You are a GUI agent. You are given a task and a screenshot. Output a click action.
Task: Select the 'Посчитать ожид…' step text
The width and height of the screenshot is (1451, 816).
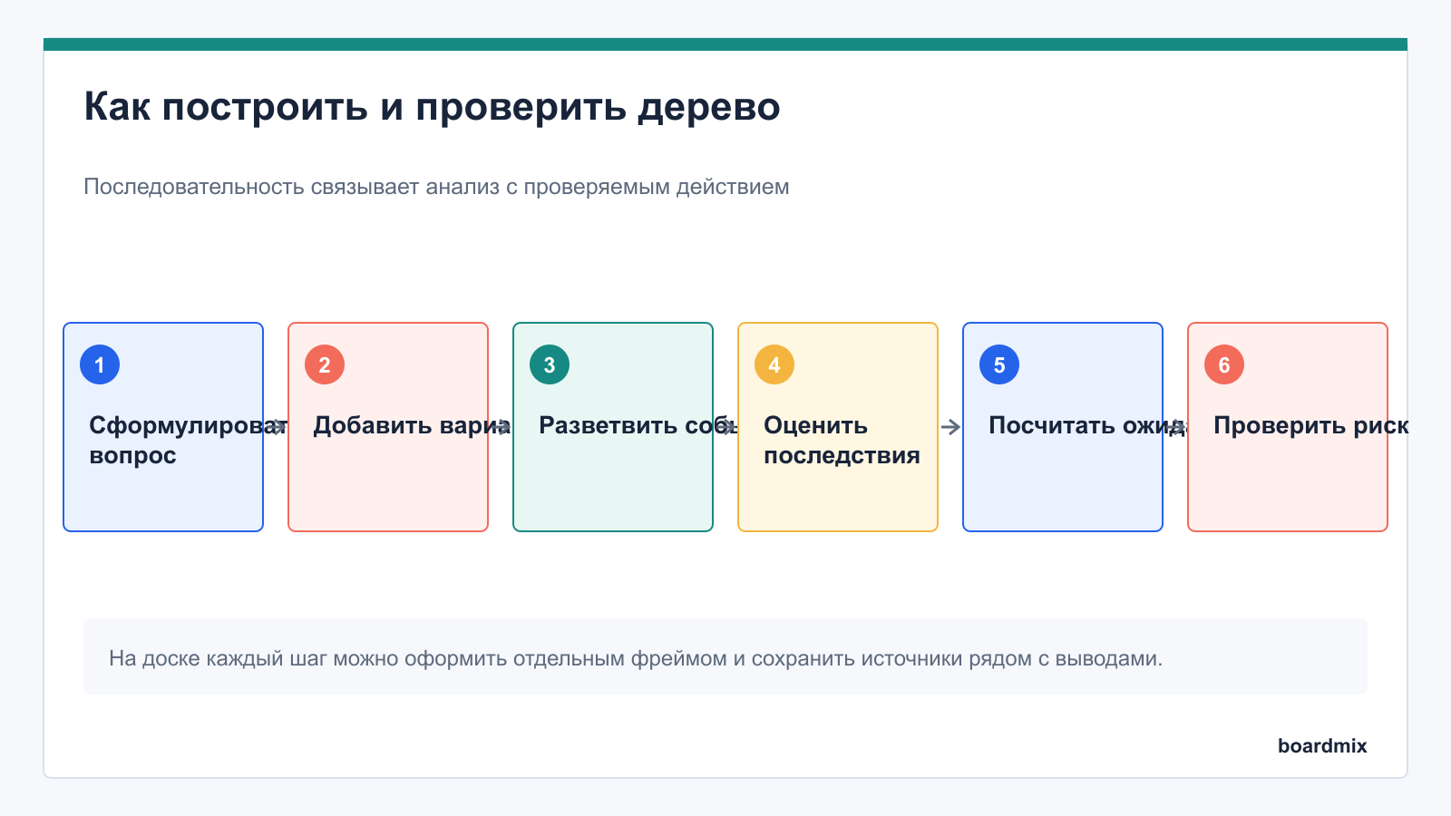(x=1087, y=425)
